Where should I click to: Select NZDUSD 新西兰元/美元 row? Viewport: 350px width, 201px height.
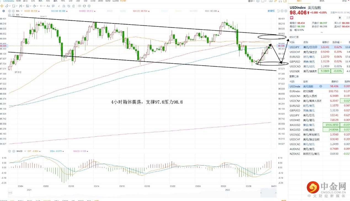(319, 154)
